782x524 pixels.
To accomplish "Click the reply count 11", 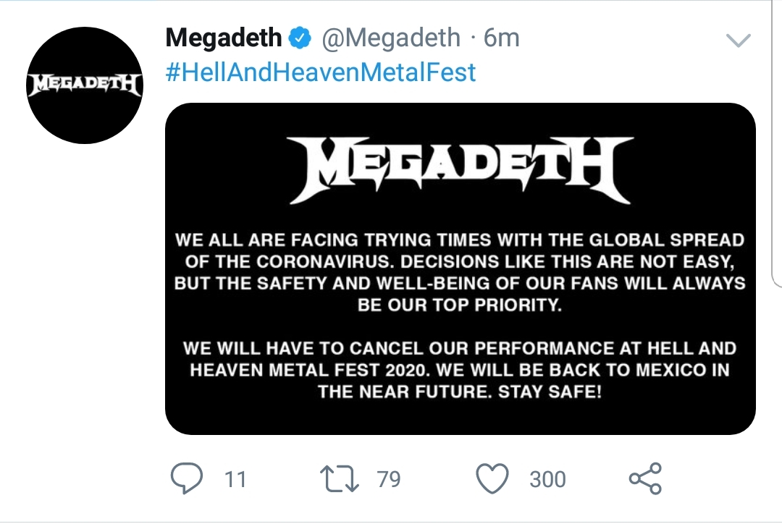I will click(x=235, y=479).
